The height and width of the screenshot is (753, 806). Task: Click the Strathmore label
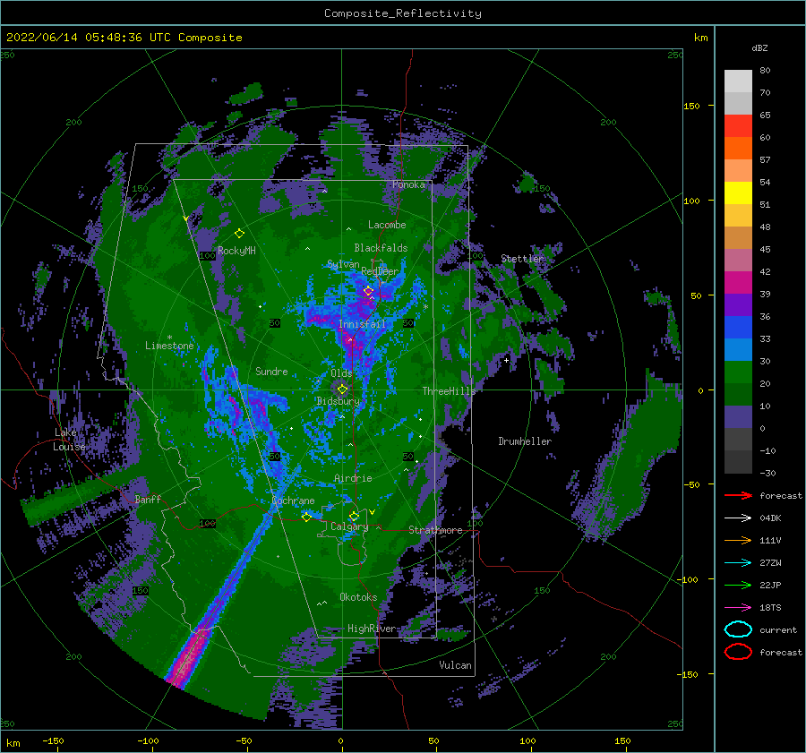435,530
